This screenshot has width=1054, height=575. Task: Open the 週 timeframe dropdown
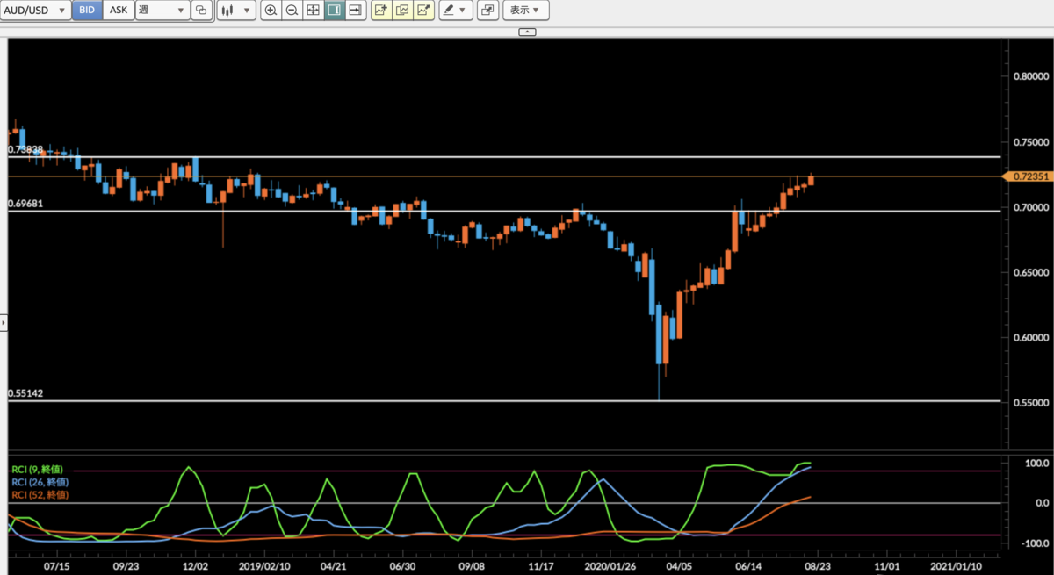coord(162,11)
